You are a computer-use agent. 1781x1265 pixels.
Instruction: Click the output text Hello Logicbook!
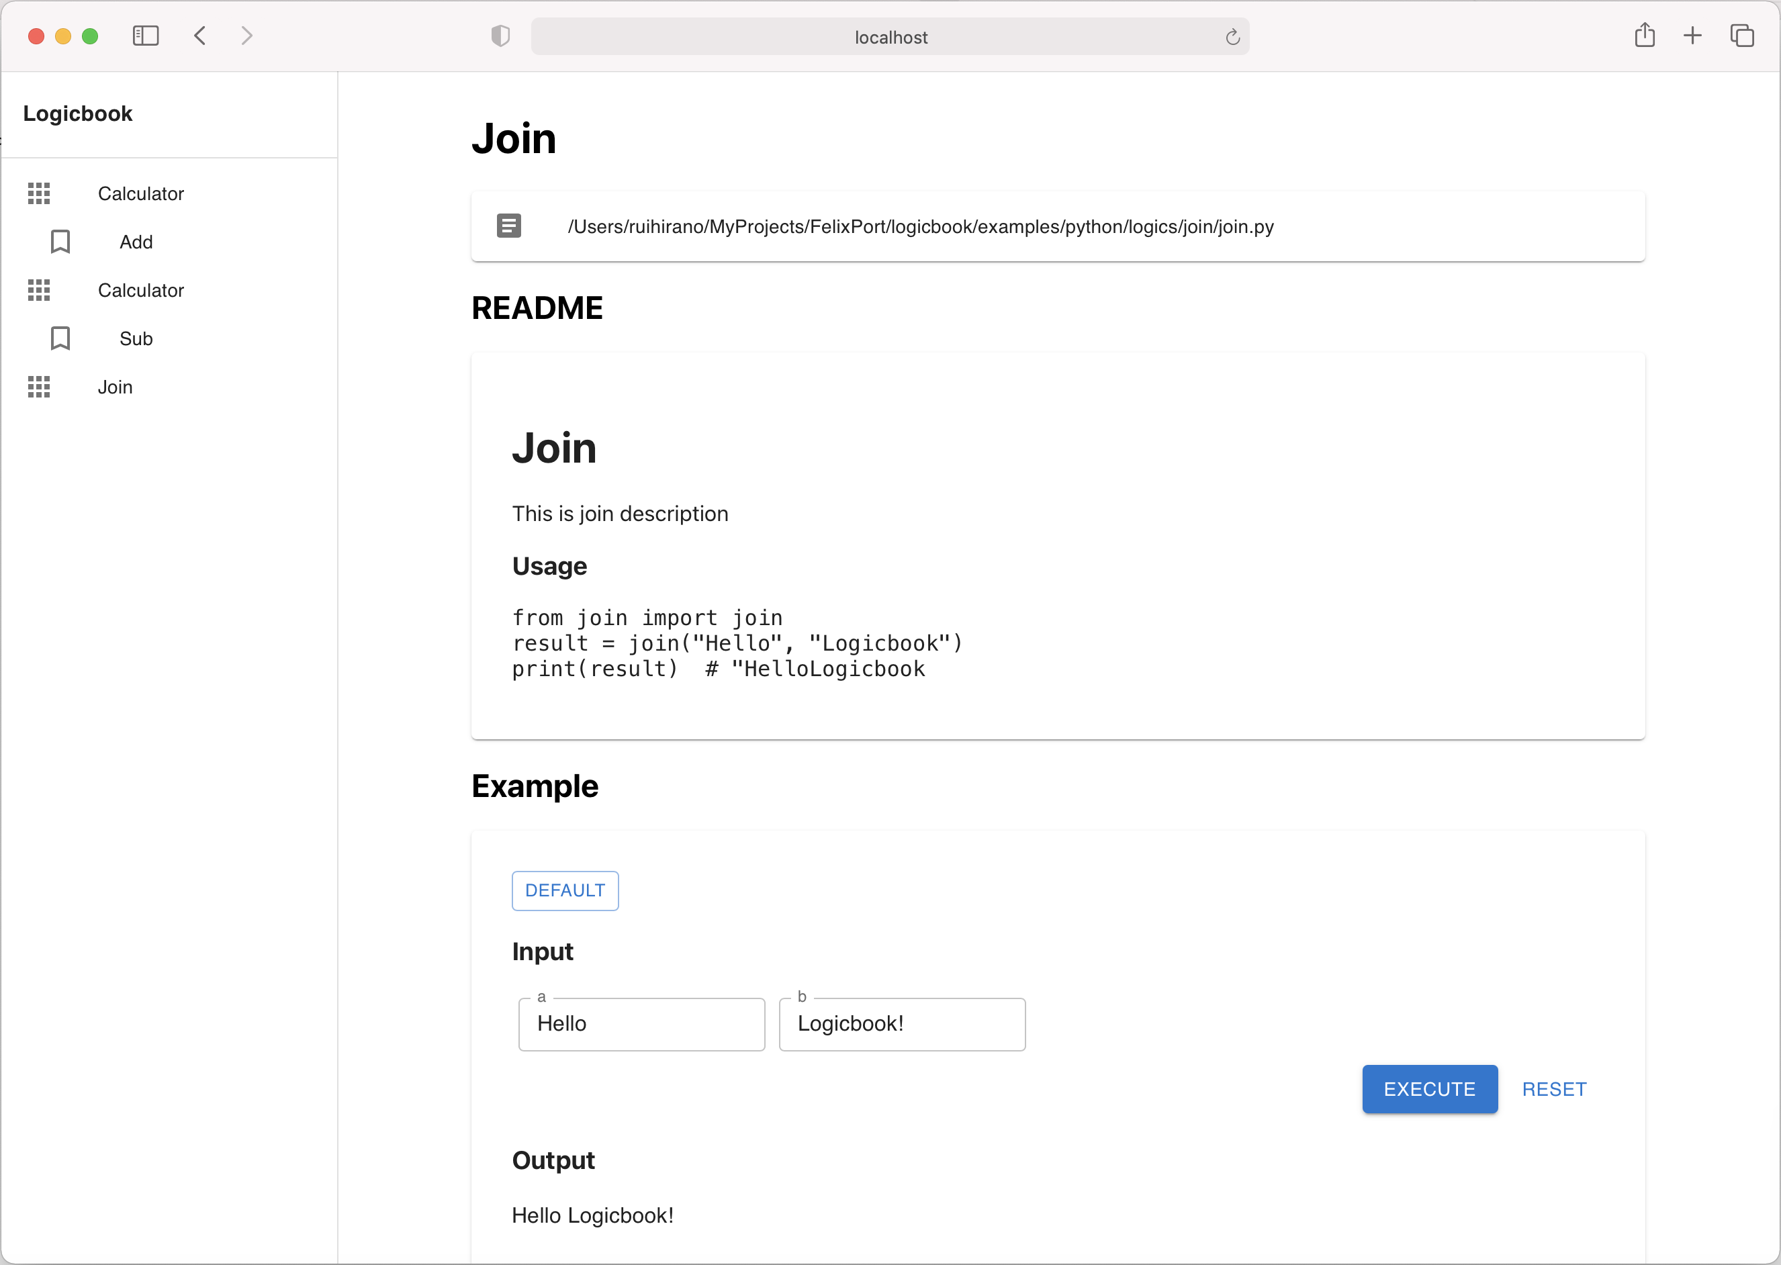pos(592,1215)
